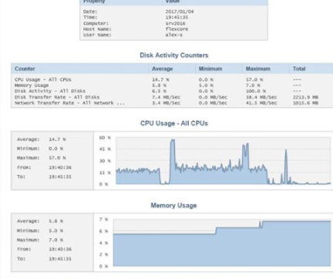
Task: Click the Counter column header
Action: (25, 69)
